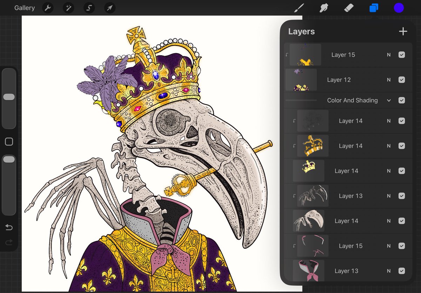Image resolution: width=421 pixels, height=293 pixels.
Task: Tap the undo arrow in sidebar
Action: click(9, 228)
